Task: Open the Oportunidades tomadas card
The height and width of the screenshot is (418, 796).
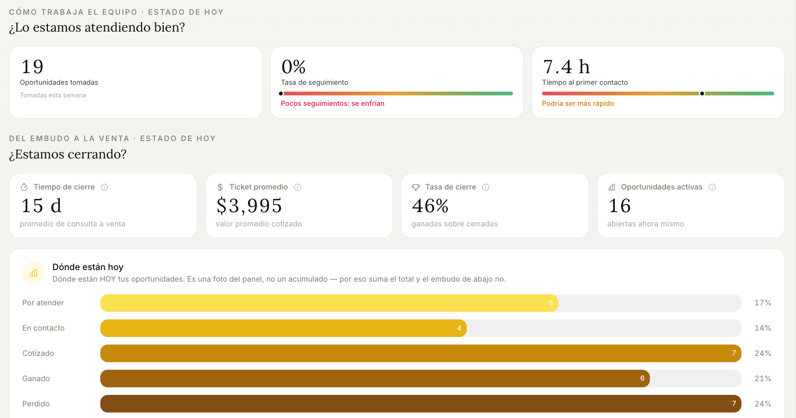Action: click(136, 83)
